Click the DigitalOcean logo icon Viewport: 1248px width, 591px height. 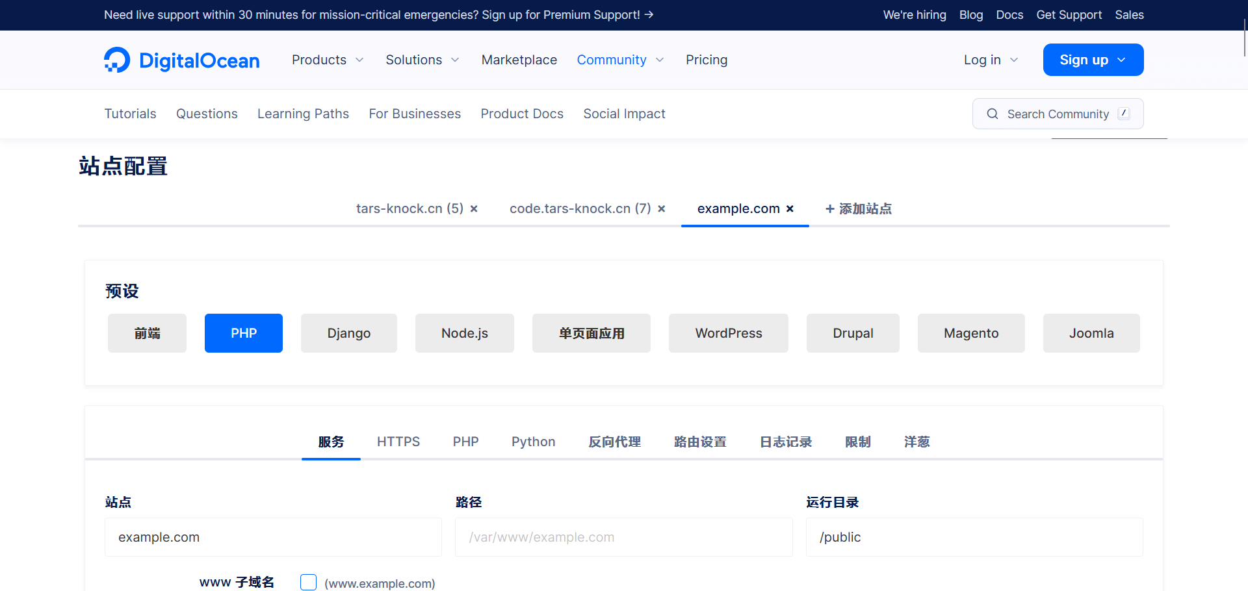pyautogui.click(x=117, y=60)
